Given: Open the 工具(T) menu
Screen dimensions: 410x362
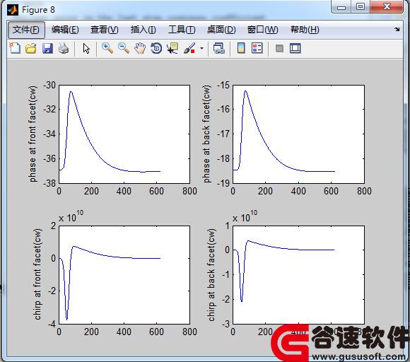Looking at the screenshot, I should pyautogui.click(x=182, y=30).
